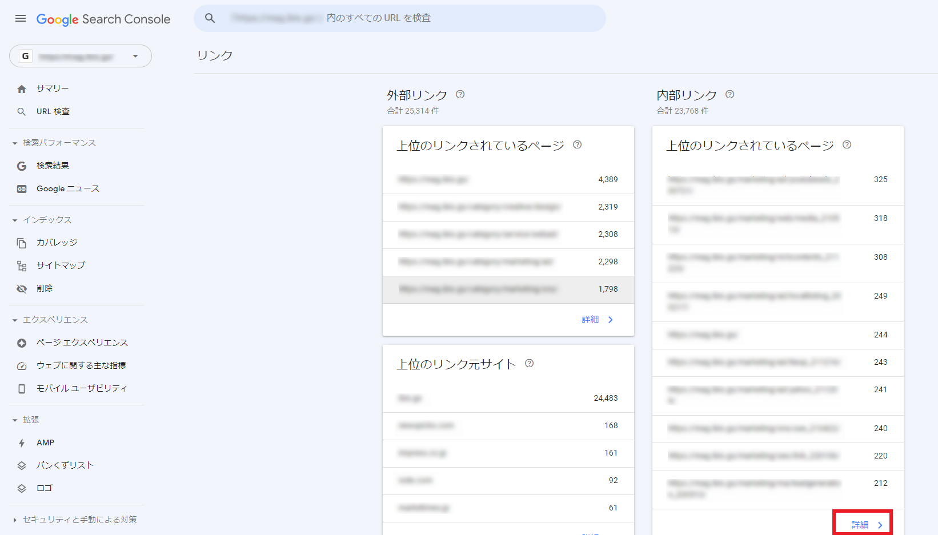
Task: Expand セキュリティと手動による対策 section
Action: (x=74, y=520)
